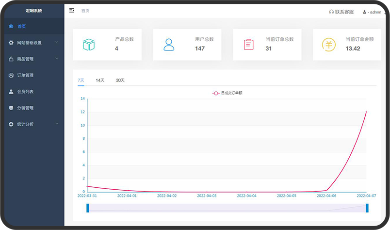This screenshot has width=390, height=230.
Task: Open the admin user account menu
Action: click(372, 12)
